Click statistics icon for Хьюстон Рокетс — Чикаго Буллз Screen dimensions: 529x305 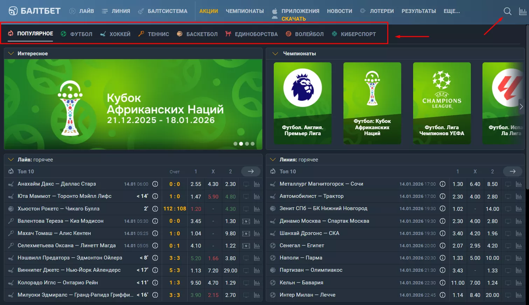click(257, 209)
